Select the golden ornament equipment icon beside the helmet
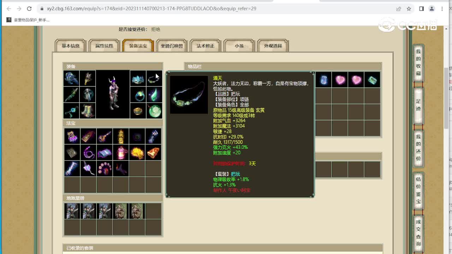This screenshot has width=452, height=254. point(88,78)
